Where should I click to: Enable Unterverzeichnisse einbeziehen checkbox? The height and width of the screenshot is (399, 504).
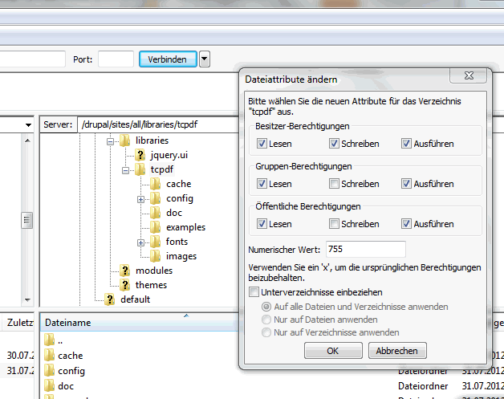click(254, 292)
